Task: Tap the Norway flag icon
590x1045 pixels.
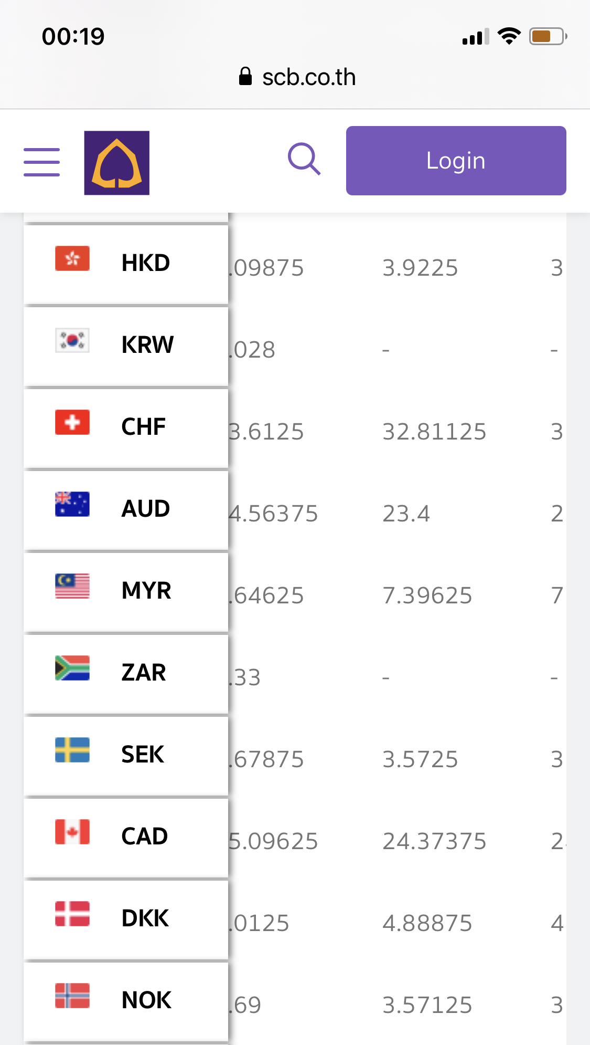Action: pyautogui.click(x=72, y=996)
